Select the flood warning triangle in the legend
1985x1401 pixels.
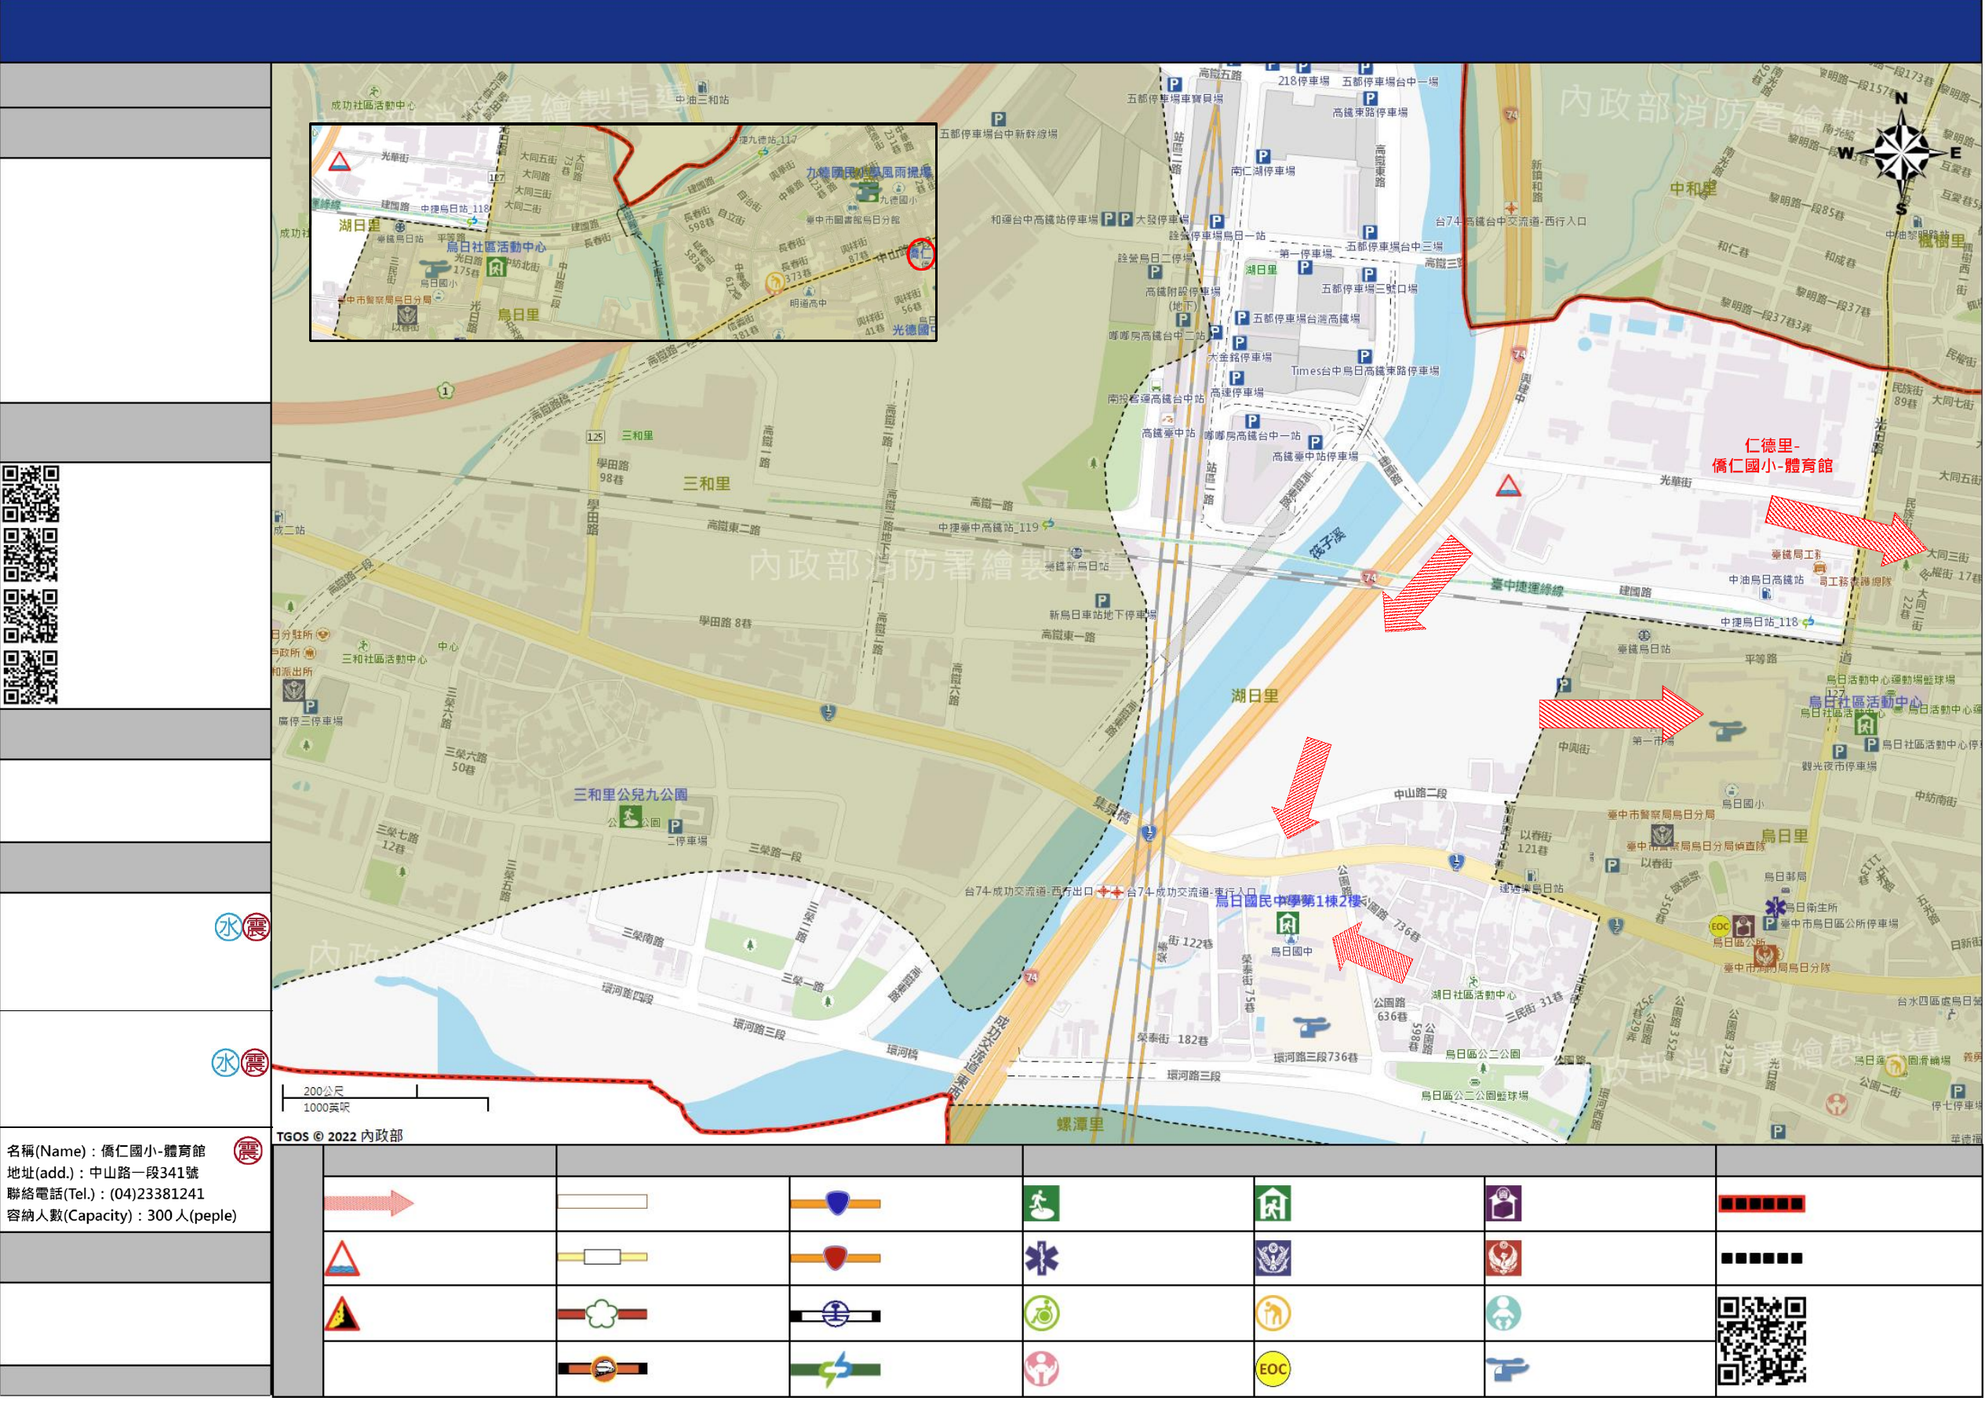(341, 1259)
